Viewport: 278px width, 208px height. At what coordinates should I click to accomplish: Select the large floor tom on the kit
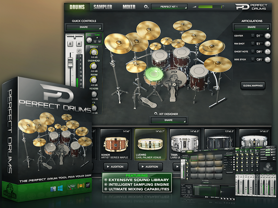pos(199,78)
